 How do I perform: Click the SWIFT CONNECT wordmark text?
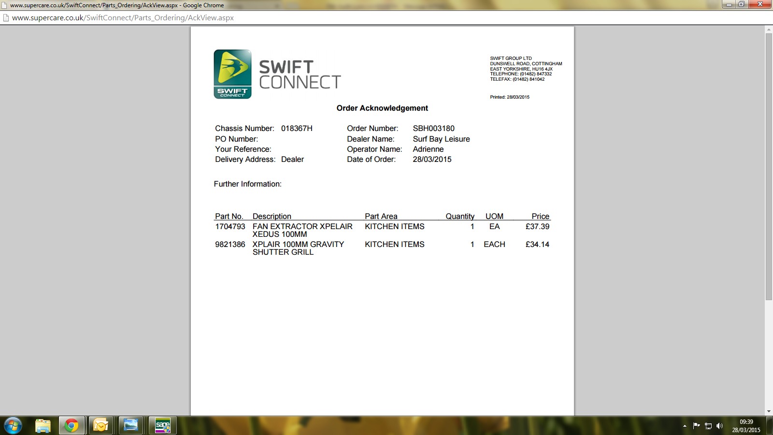(300, 74)
